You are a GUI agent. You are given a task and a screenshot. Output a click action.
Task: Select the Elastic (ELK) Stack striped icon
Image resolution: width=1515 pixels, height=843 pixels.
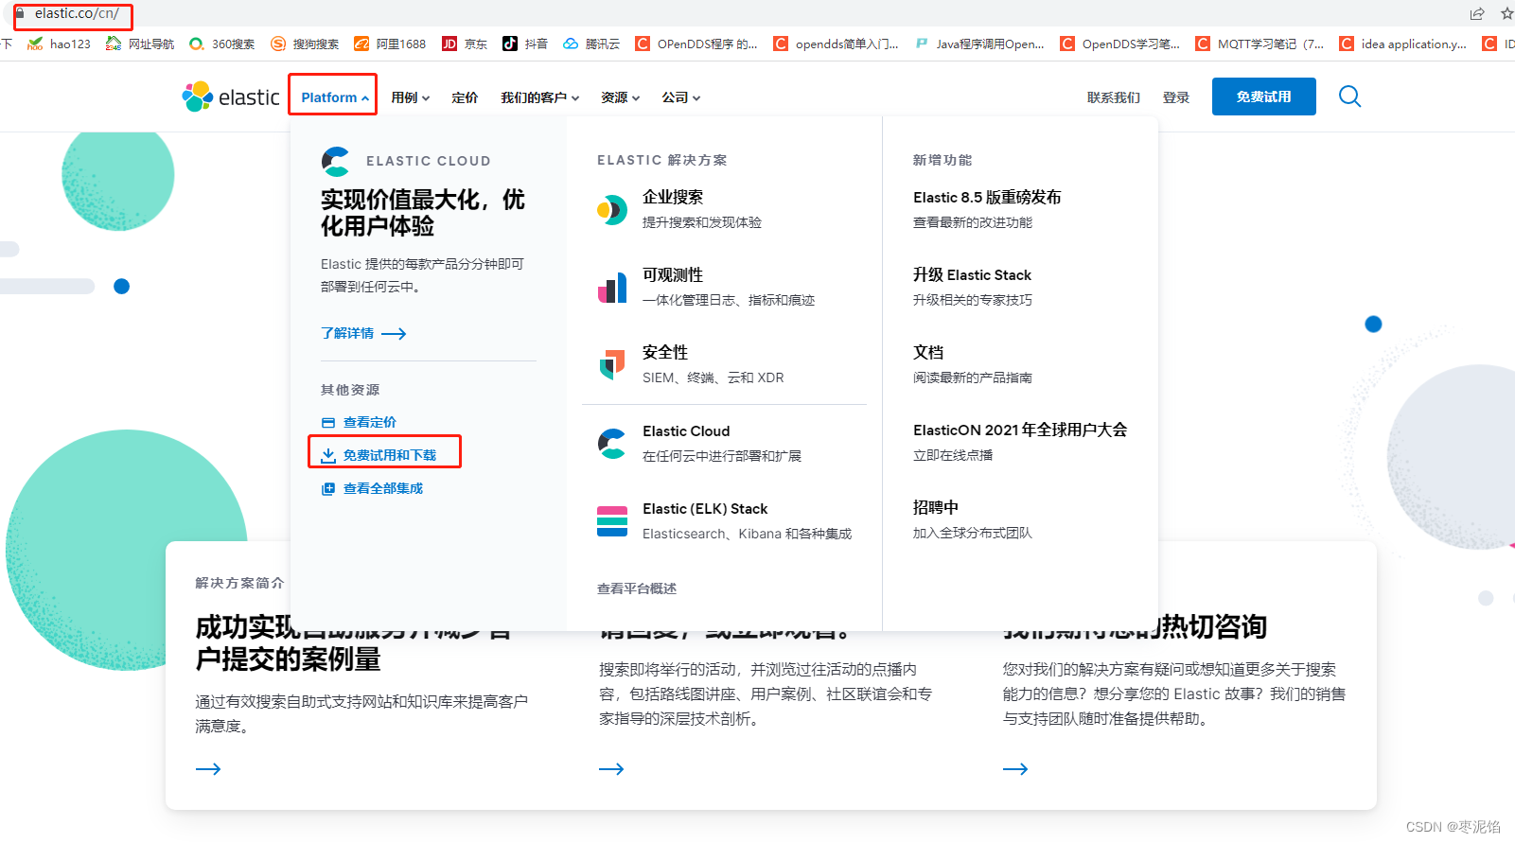(x=612, y=520)
